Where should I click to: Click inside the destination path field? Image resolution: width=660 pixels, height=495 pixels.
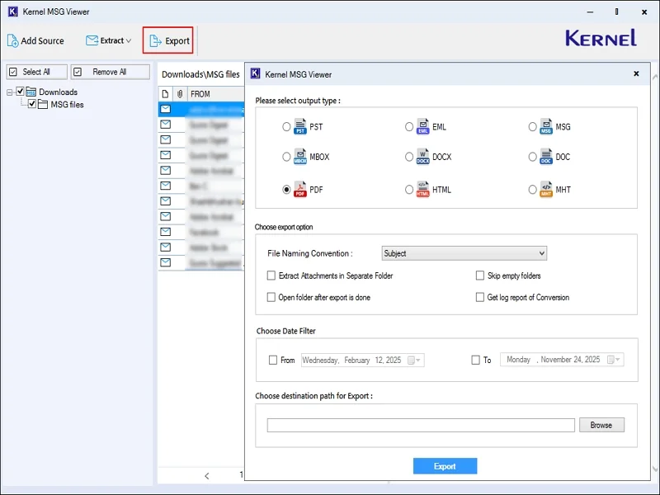421,424
